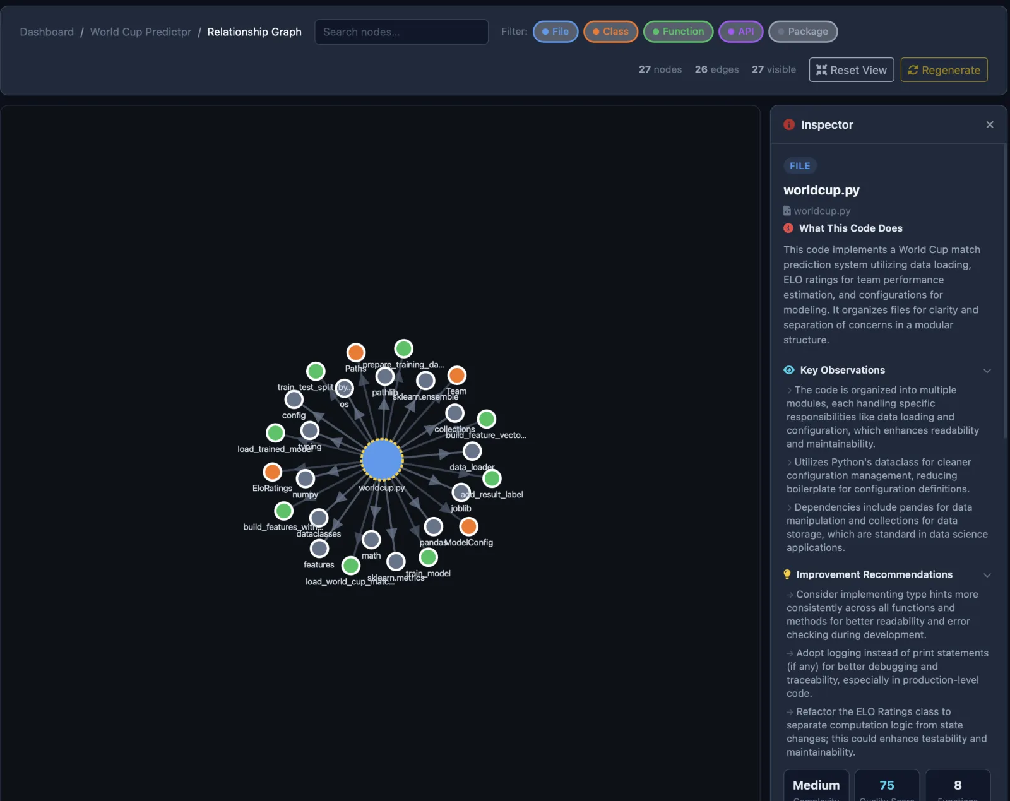This screenshot has width=1010, height=801.
Task: Click the 27 nodes counter
Action: [x=660, y=69]
